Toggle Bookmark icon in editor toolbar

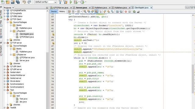click(112, 12)
